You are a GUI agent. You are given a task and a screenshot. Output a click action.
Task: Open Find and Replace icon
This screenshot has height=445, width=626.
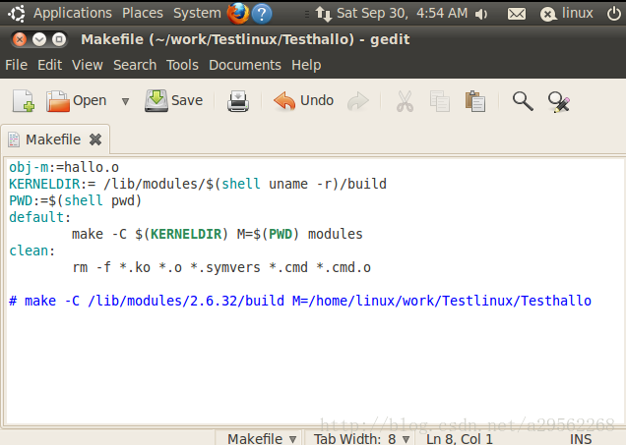[x=559, y=102]
